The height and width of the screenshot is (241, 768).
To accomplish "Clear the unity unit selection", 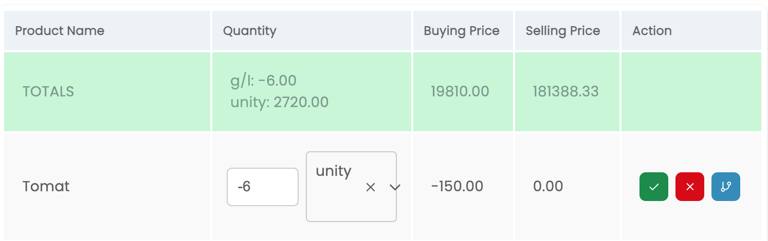I will point(370,187).
